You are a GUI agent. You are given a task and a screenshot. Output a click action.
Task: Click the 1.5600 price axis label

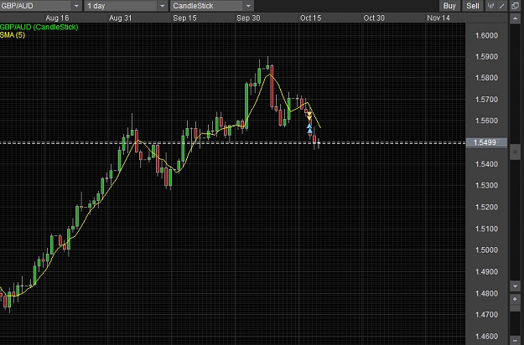(486, 121)
